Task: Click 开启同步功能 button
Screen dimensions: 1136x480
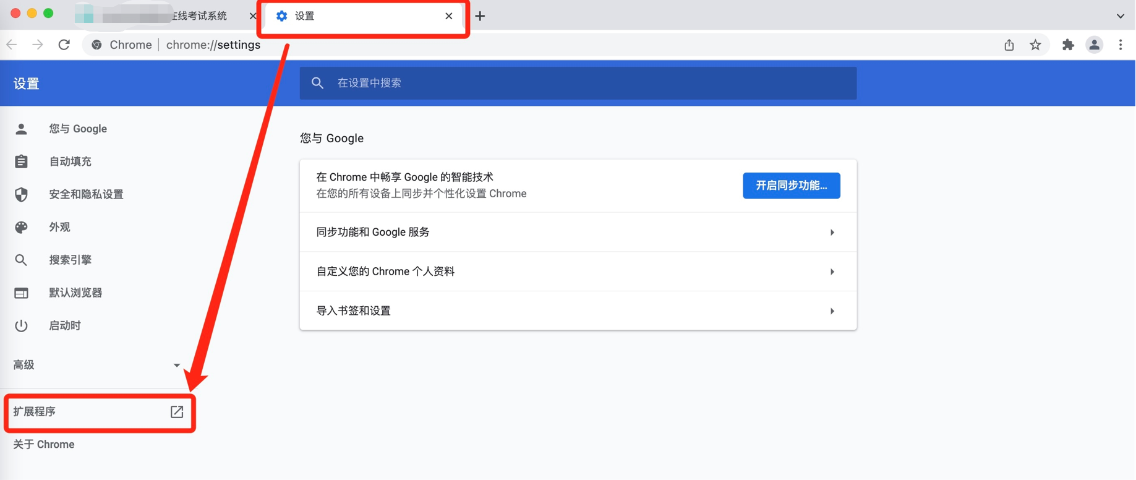Action: click(792, 186)
